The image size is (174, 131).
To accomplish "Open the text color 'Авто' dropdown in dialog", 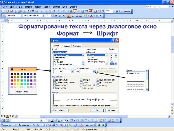I will [x=72, y=72].
